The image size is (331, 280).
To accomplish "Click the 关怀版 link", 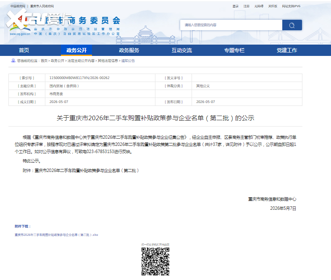I will (273, 6).
